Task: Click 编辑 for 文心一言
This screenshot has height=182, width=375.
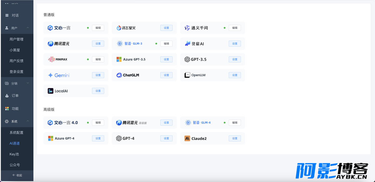Action: coord(98,28)
